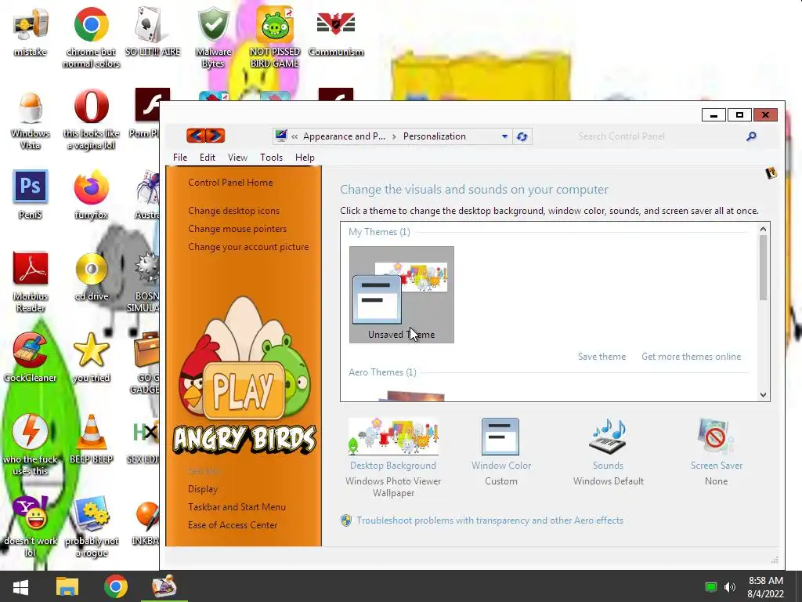Image resolution: width=802 pixels, height=602 pixels.
Task: Open 'Troubleshoot problems with transparency' link
Action: pos(490,520)
